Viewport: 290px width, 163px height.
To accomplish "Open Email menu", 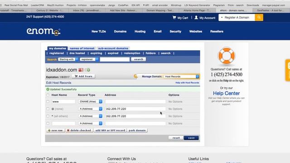I will (158, 31).
